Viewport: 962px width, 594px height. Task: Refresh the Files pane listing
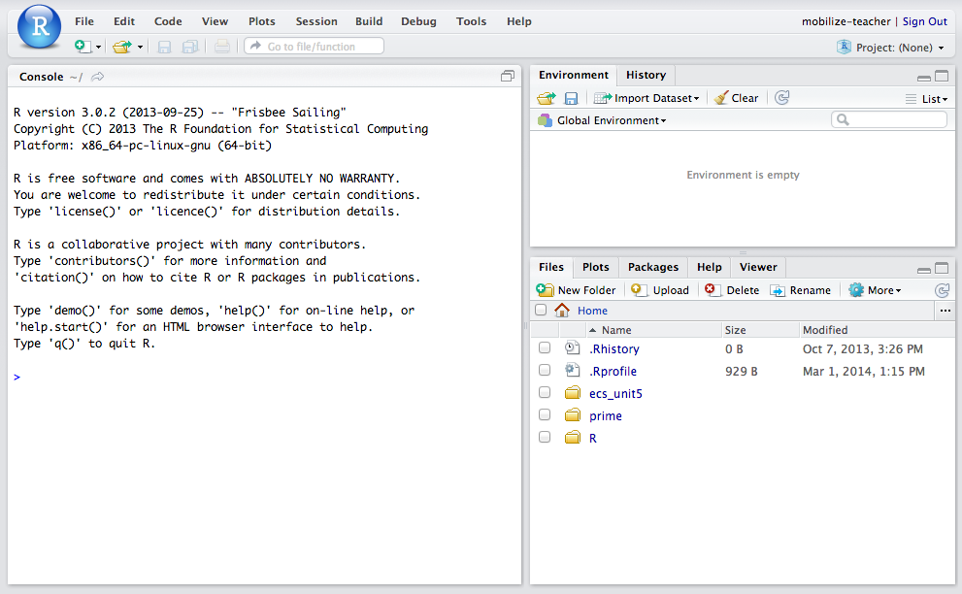(941, 290)
